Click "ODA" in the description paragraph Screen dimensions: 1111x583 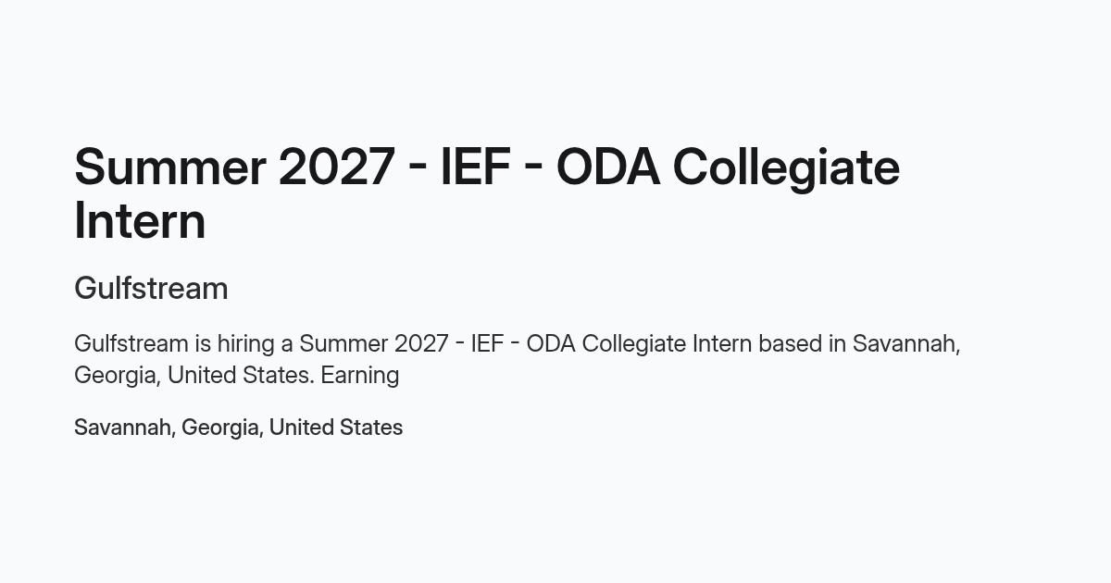[551, 343]
